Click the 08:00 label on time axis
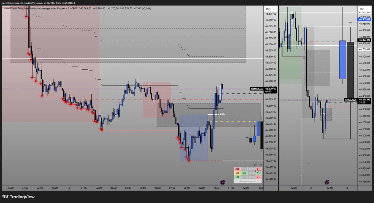 pos(187,188)
